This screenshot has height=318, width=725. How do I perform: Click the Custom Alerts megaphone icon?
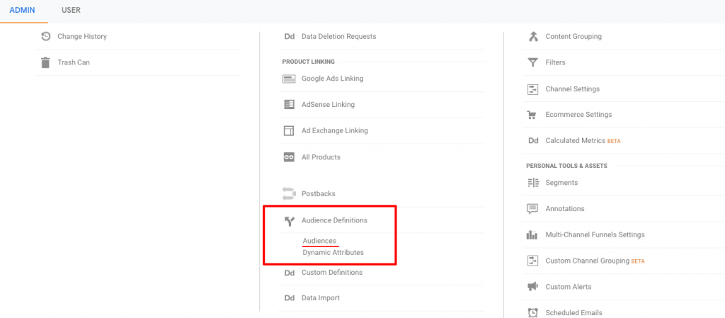(x=532, y=287)
